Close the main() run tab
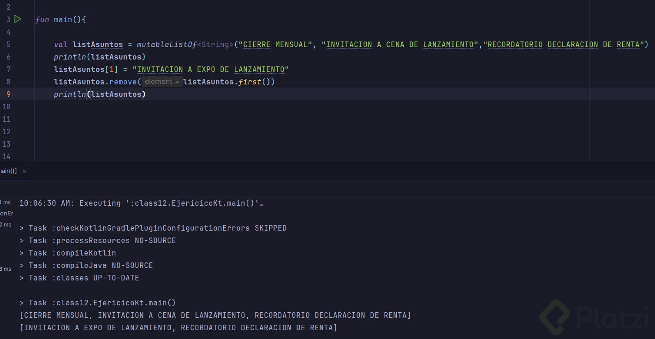Screen dimensions: 655x339 point(24,171)
